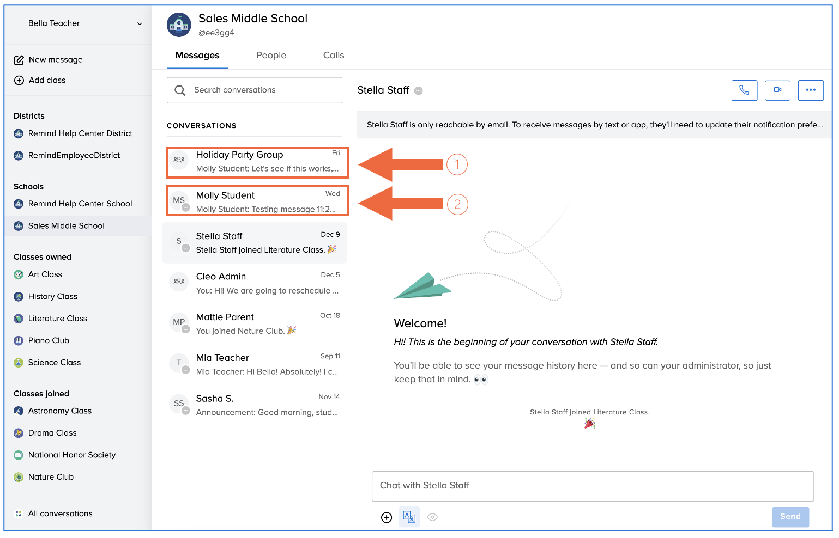
Task: Start a voice call with Stella Staff
Action: coord(744,90)
